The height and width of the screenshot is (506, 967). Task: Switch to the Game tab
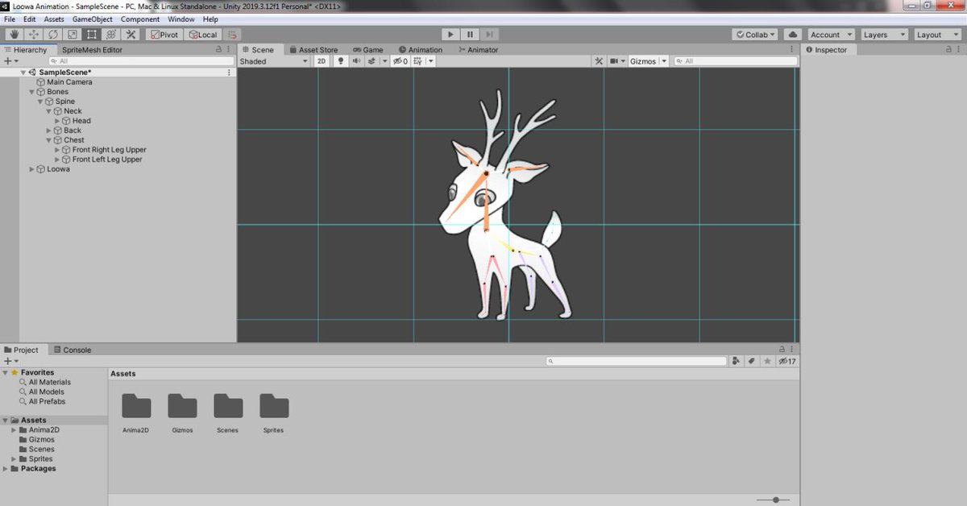367,50
